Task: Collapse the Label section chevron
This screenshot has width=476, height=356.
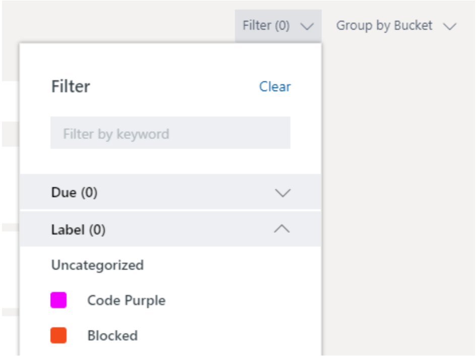Action: pos(282,229)
